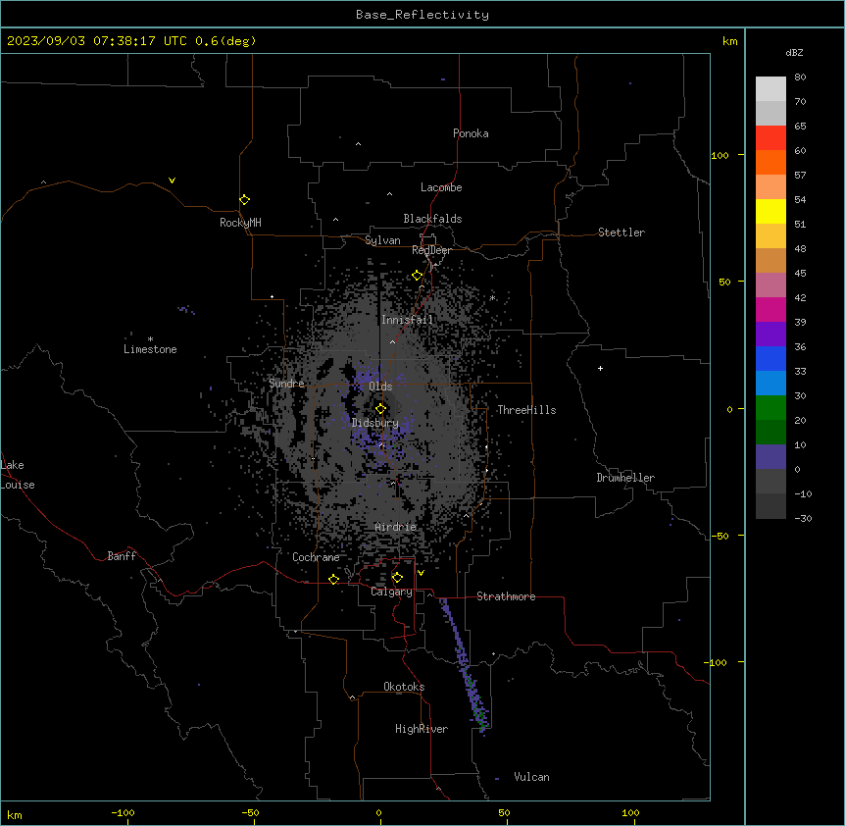Click the RockyMH city label
Screen dimensions: 845x826
pyautogui.click(x=240, y=223)
